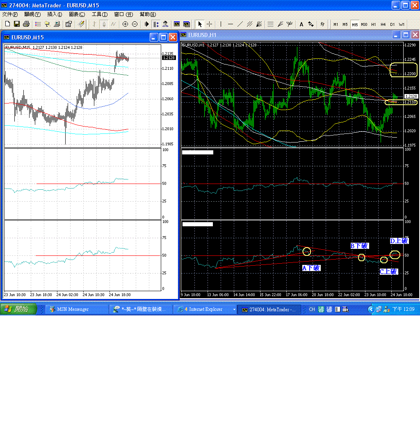Click the 'A下破' label on H1 chart
Screen dimensions: 420x423
tap(311, 268)
